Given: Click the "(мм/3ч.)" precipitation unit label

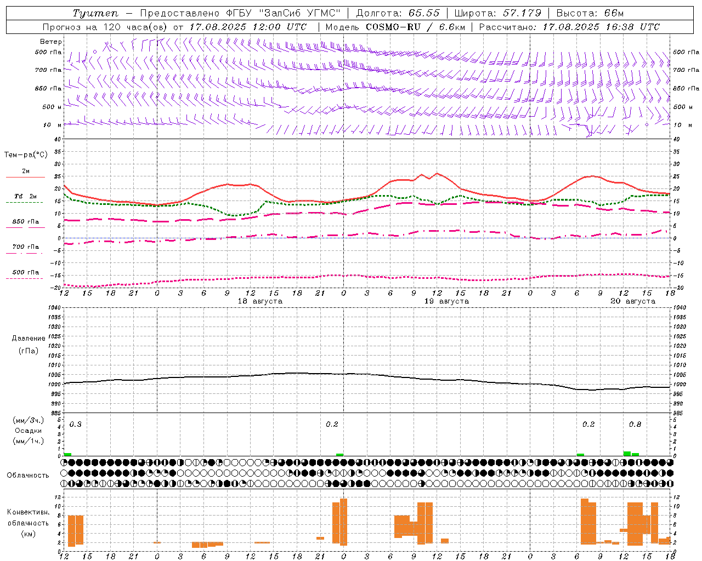Looking at the screenshot, I should click(x=29, y=420).
